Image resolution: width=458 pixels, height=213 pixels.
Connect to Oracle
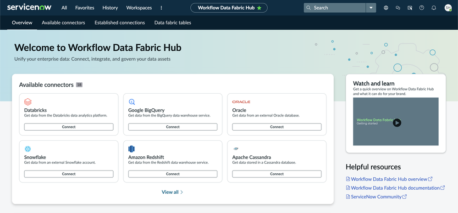[x=276, y=127]
